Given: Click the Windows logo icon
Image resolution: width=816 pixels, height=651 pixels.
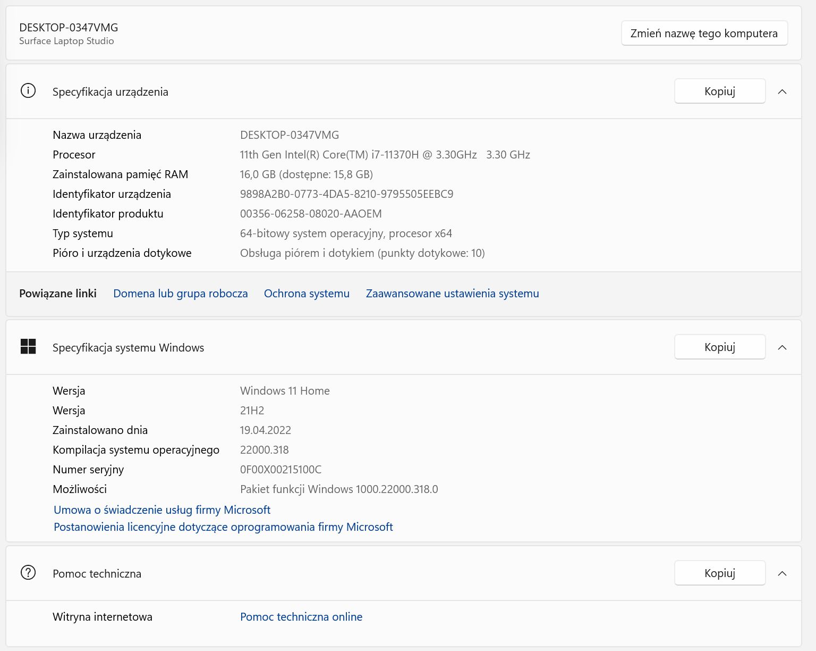Looking at the screenshot, I should click(x=28, y=347).
